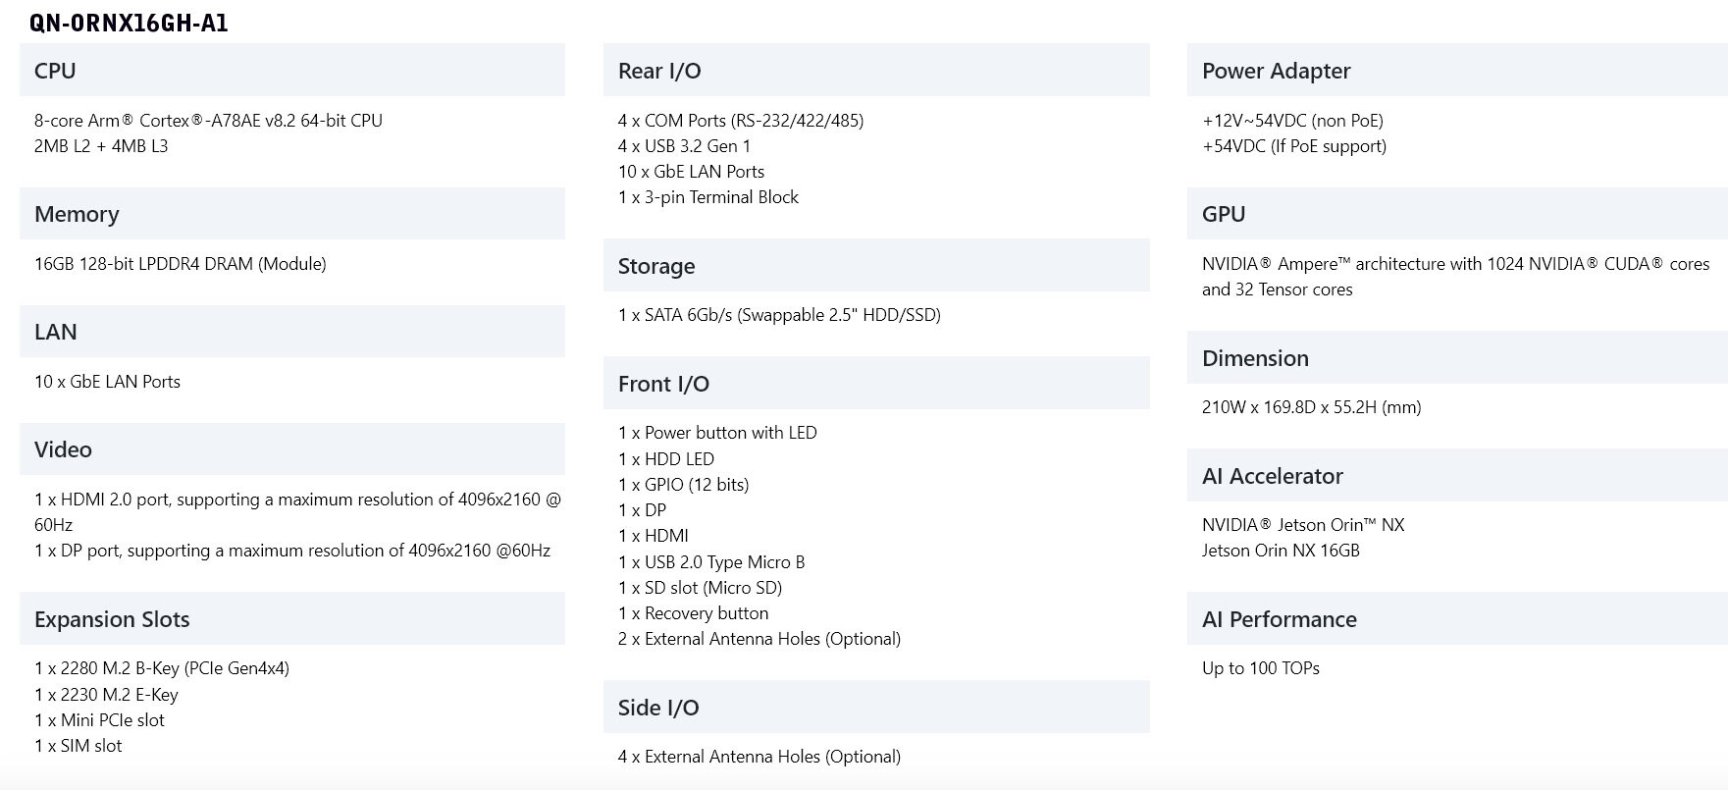
Task: Select the GPU section heading
Action: (x=1457, y=213)
